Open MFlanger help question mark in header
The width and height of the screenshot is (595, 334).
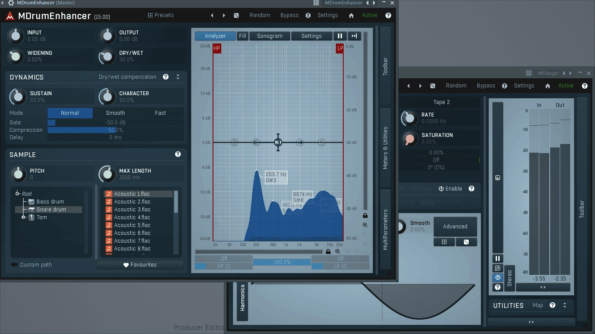585,86
